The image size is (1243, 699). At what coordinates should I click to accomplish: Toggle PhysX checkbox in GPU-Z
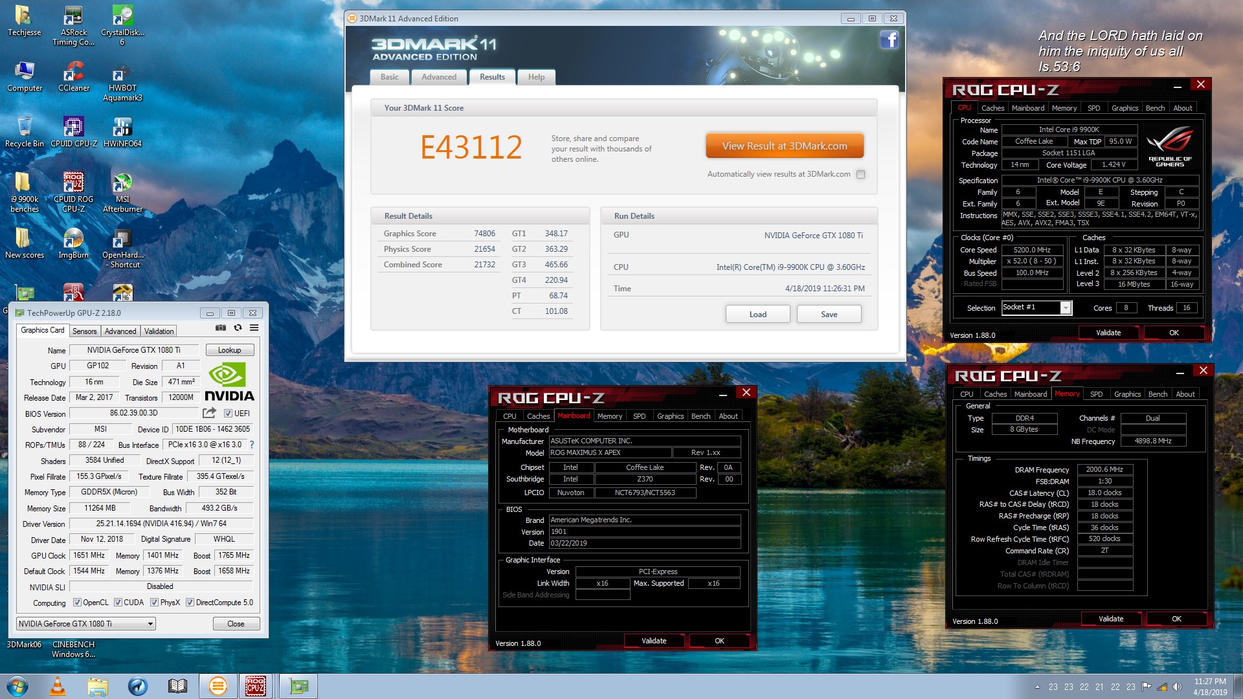tap(154, 603)
